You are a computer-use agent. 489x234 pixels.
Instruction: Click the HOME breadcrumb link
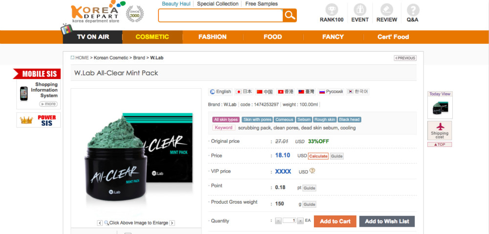click(x=82, y=58)
